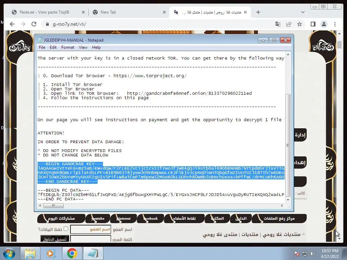The height and width of the screenshot is (260, 347).
Task: Click Notepad horizontal scrollbar thumb
Action: coord(53,205)
